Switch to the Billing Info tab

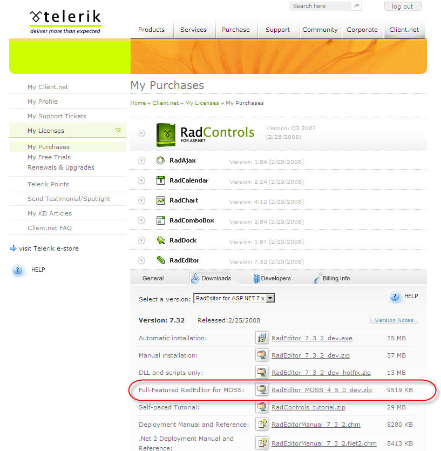click(332, 278)
